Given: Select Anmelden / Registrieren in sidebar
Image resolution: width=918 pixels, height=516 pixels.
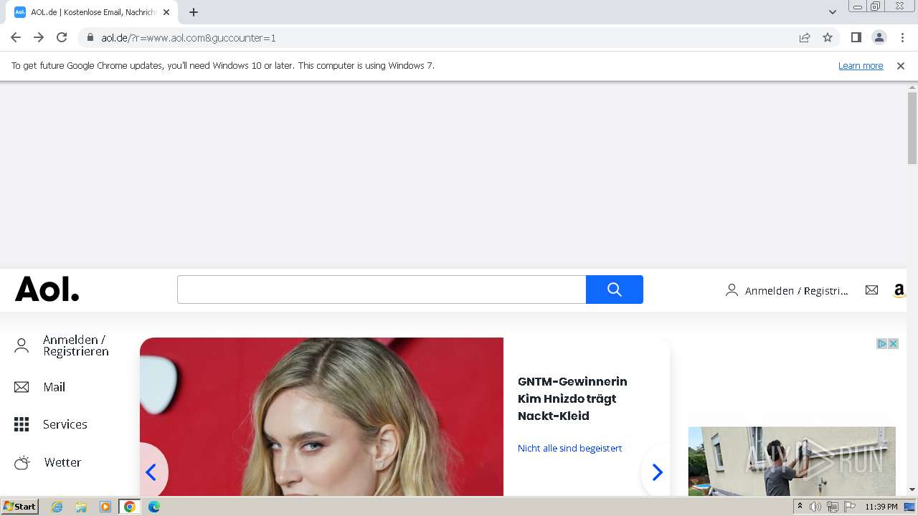Looking at the screenshot, I should coord(62,346).
